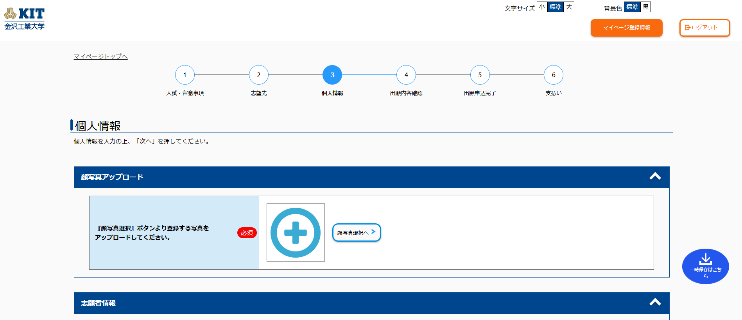Go to マイページトップへ link
742x320 pixels.
[101, 57]
